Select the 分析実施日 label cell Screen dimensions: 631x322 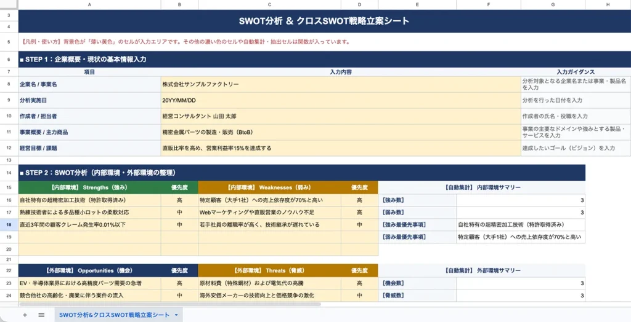point(90,100)
